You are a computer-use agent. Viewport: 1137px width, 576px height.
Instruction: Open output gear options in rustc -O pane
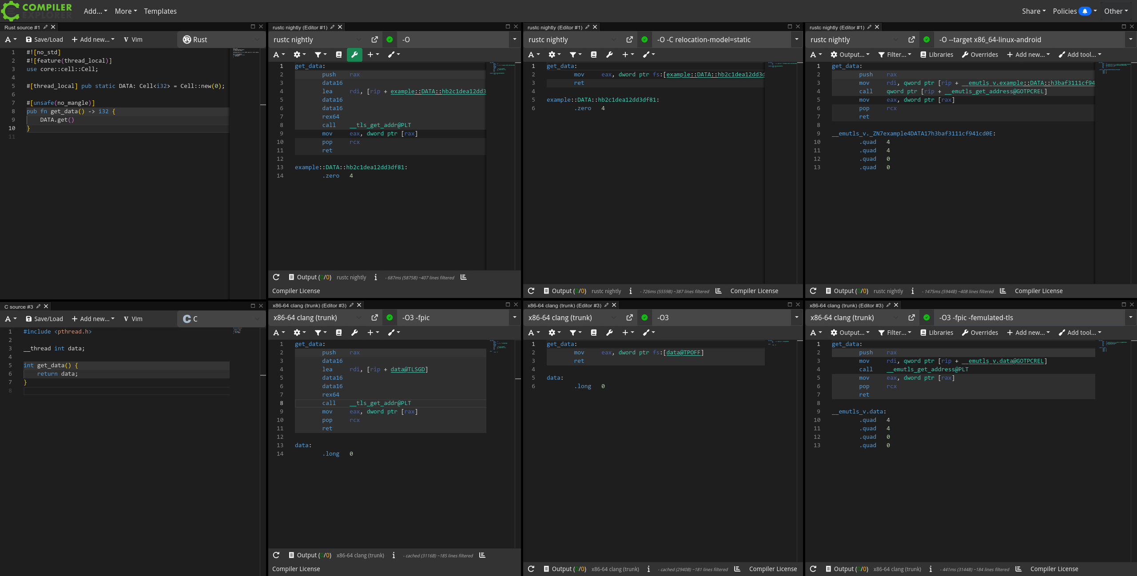tap(300, 55)
